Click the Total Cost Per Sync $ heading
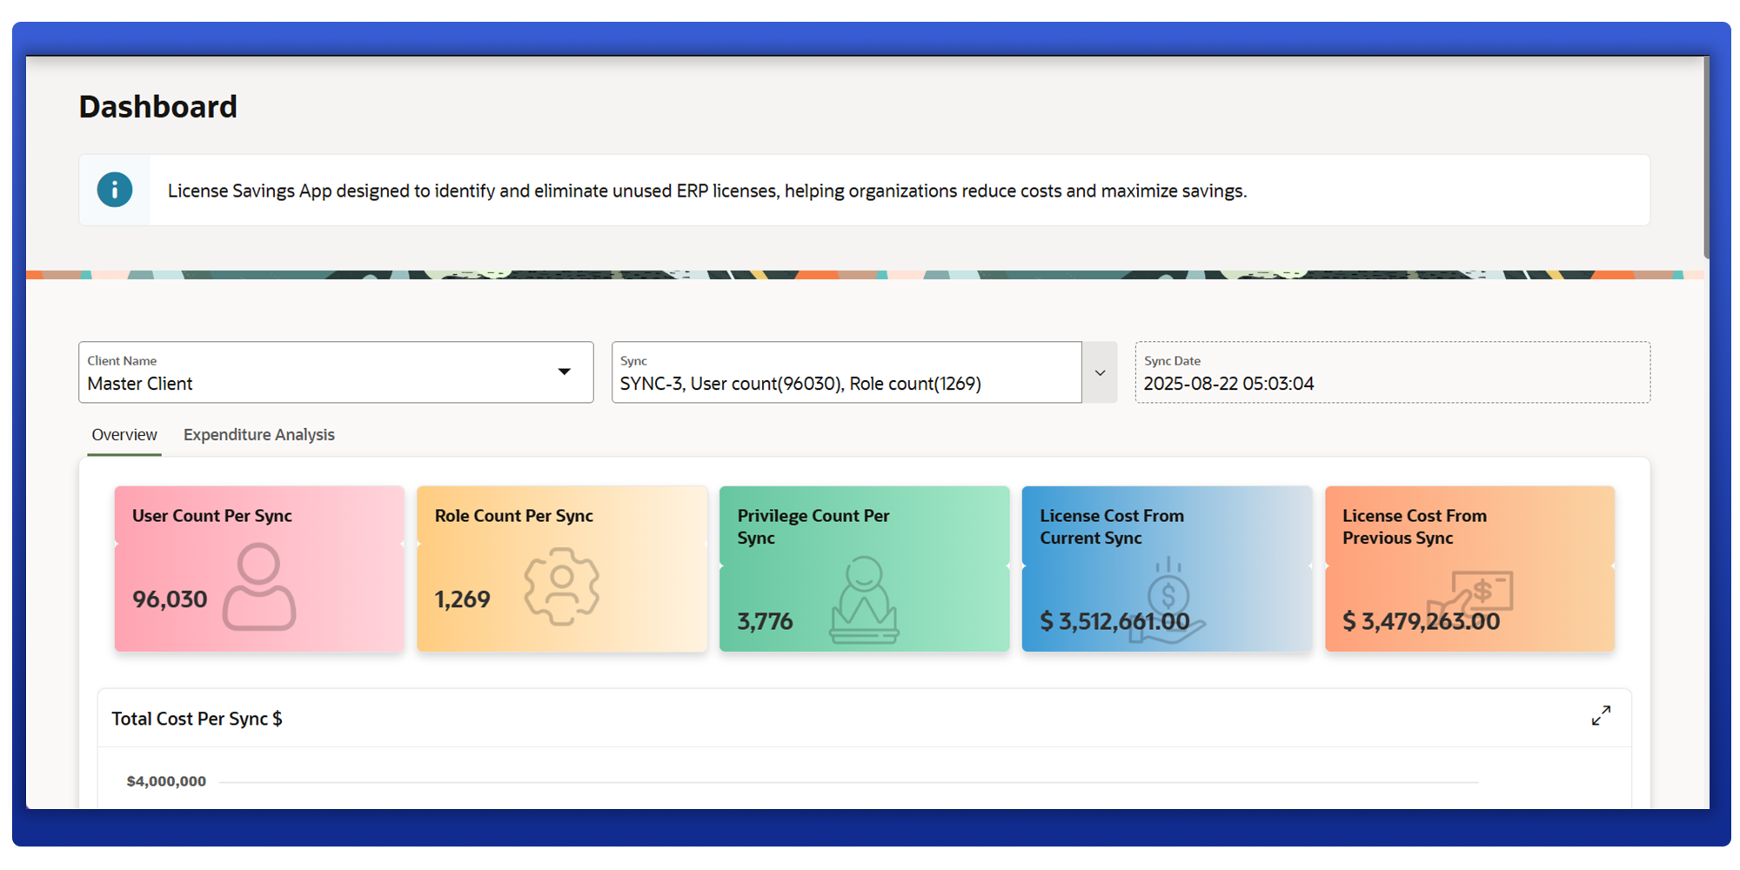The height and width of the screenshot is (870, 1740). click(x=197, y=719)
